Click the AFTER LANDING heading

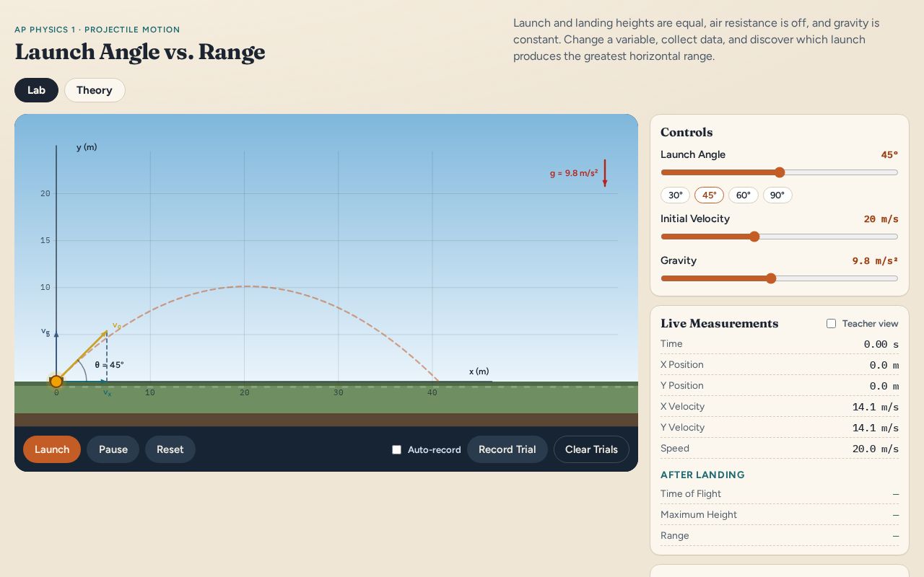(702, 475)
